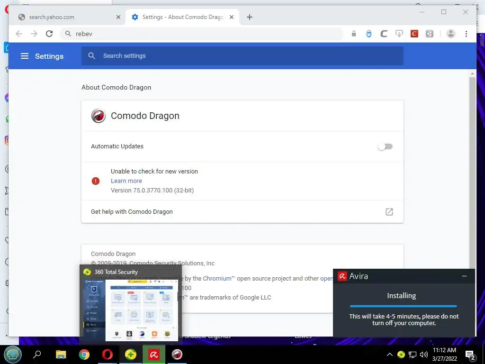
Task: Click the red Comodo C extension icon
Action: click(x=414, y=34)
